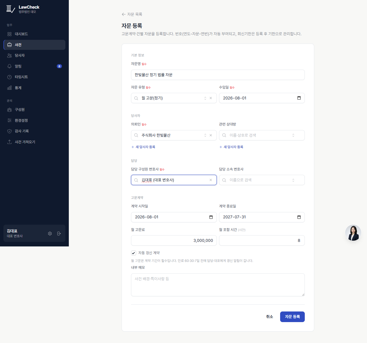The image size is (367, 343).
Task: Click the 김대표 user name in sidebar
Action: tap(12, 231)
